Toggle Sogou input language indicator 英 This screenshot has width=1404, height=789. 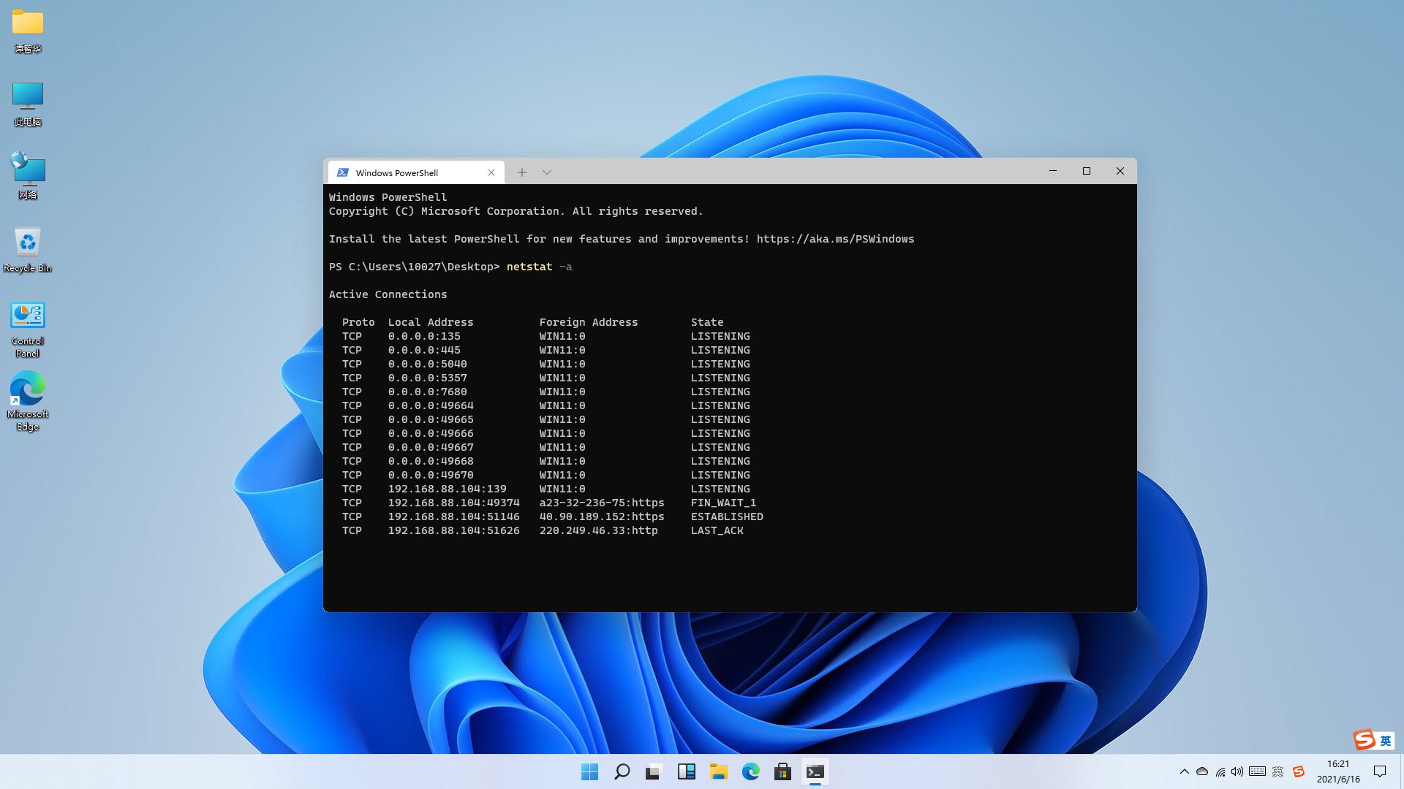click(x=1385, y=740)
